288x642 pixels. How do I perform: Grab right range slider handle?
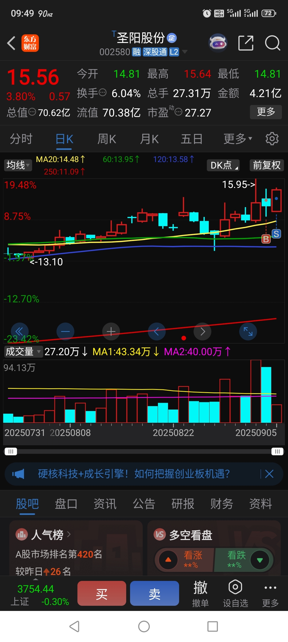coord(277,451)
